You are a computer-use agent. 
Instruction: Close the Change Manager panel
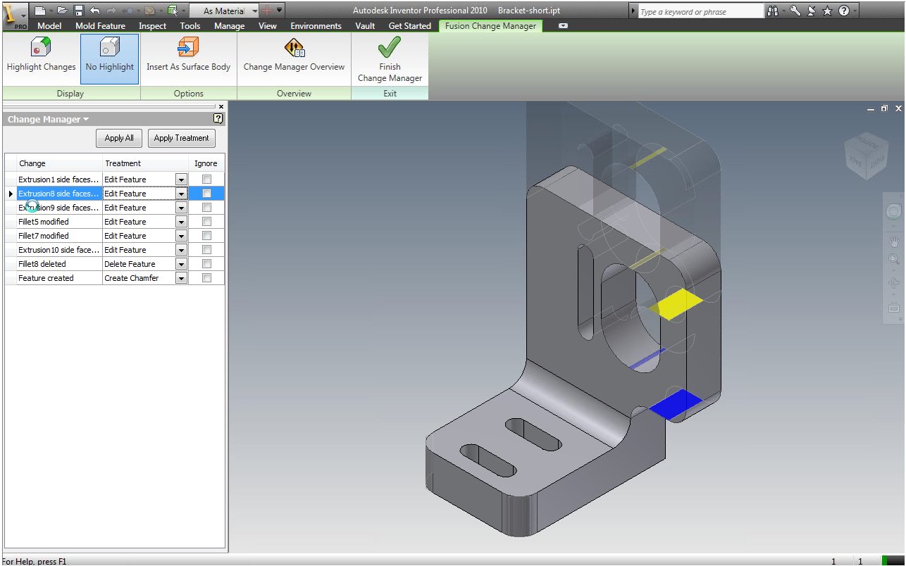point(221,107)
